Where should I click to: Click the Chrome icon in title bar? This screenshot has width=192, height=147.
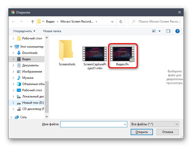click(x=13, y=12)
